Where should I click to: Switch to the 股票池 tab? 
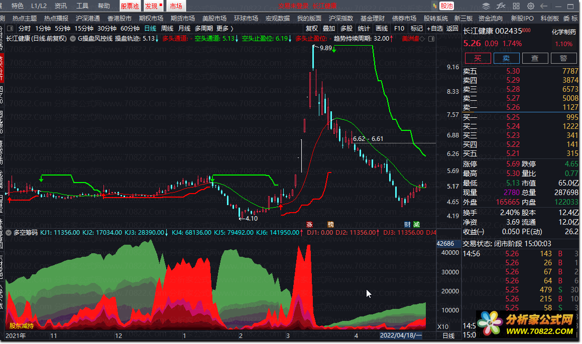point(130,6)
